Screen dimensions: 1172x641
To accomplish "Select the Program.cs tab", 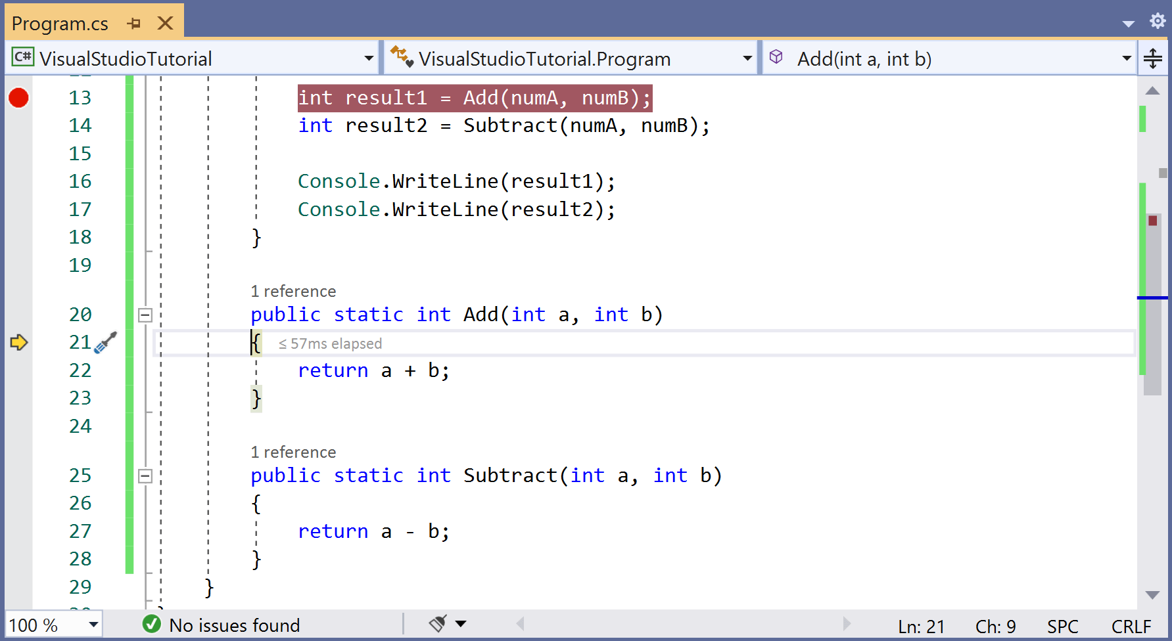I will (x=59, y=22).
